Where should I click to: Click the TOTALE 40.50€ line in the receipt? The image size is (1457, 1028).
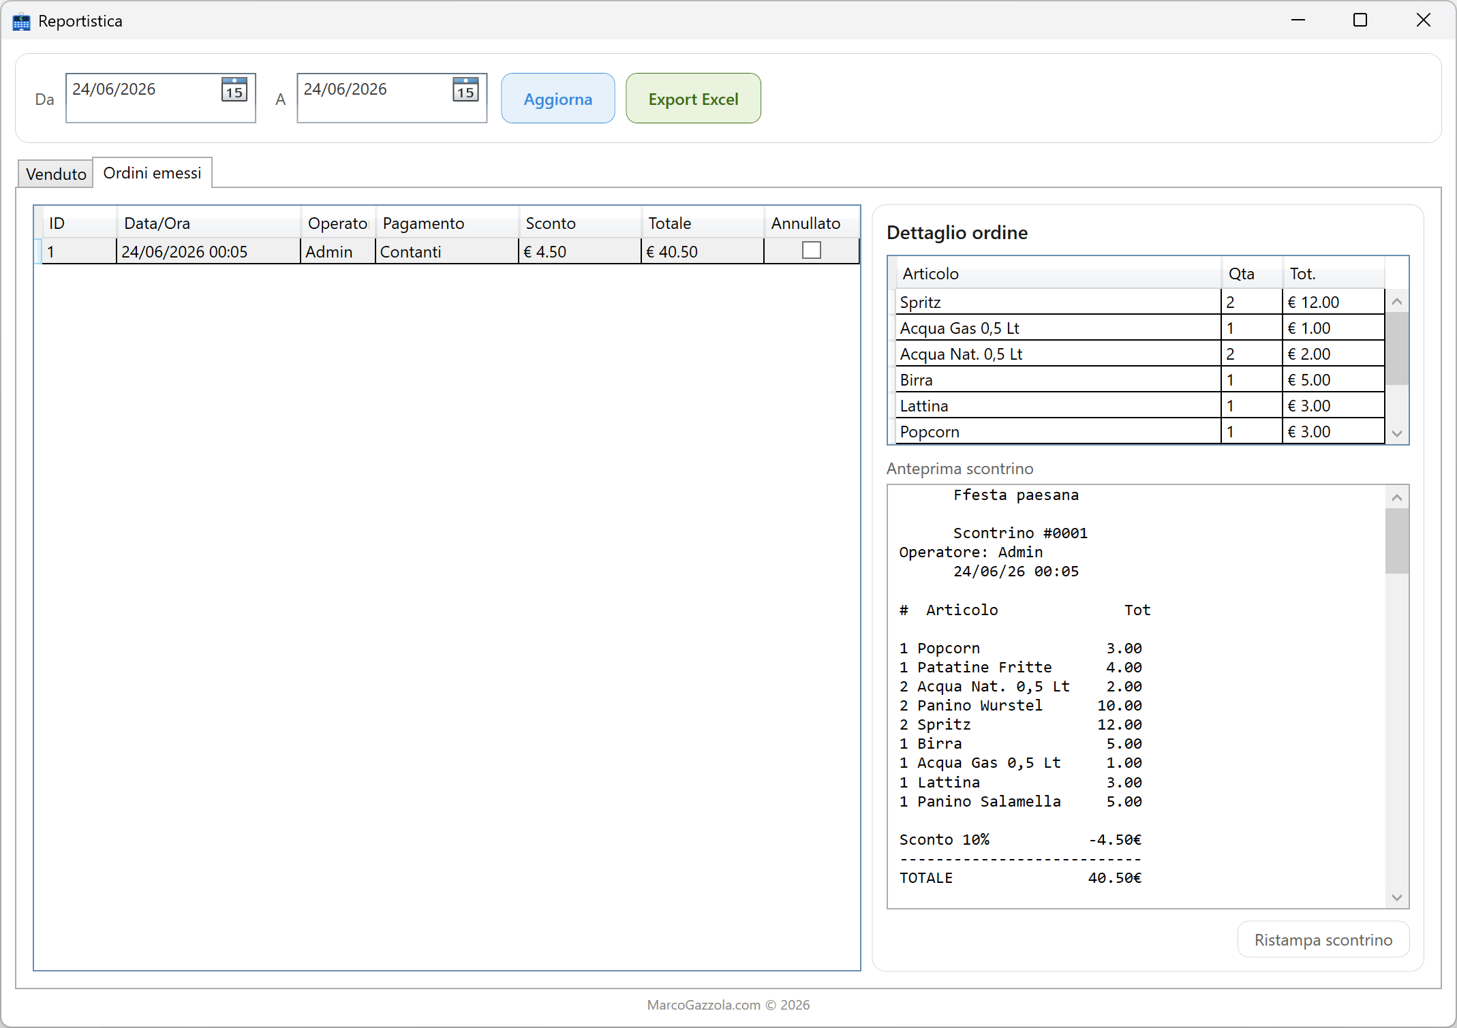click(1021, 877)
